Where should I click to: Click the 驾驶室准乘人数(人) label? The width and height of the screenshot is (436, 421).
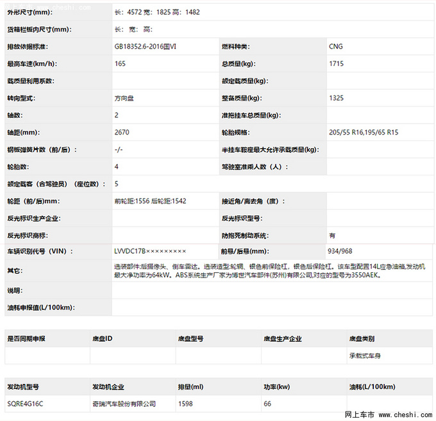(x=255, y=167)
